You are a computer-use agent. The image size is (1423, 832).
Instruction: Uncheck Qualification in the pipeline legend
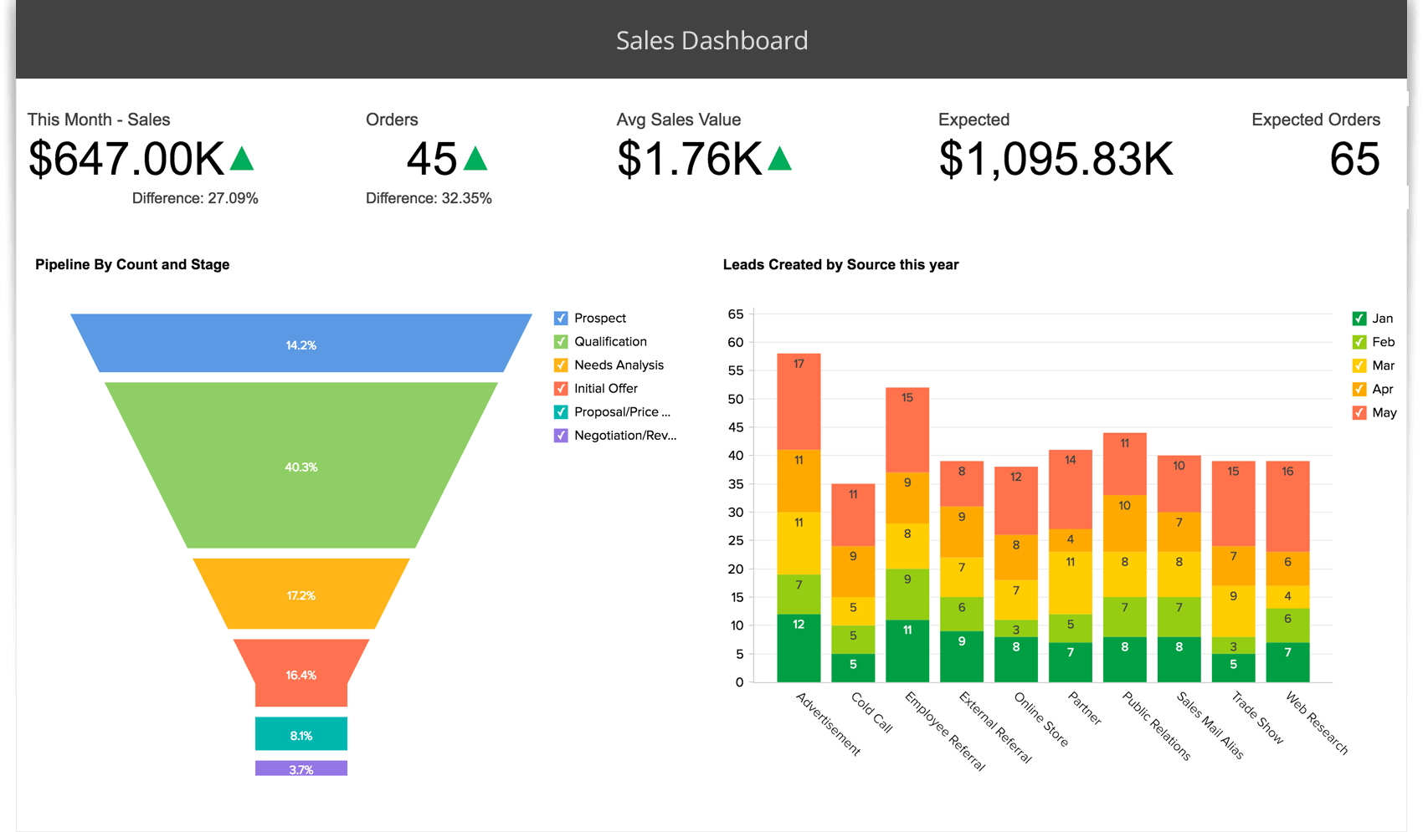[x=561, y=341]
